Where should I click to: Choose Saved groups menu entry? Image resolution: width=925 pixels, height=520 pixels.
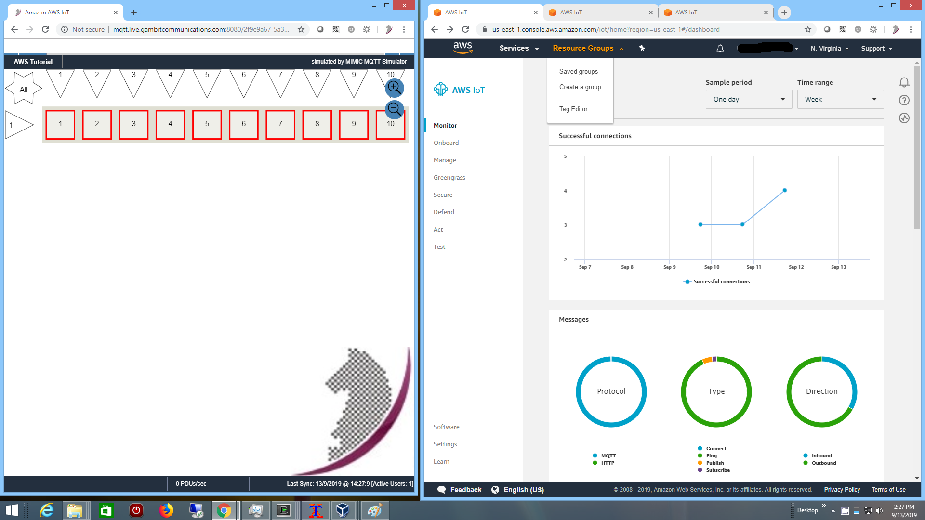(579, 71)
